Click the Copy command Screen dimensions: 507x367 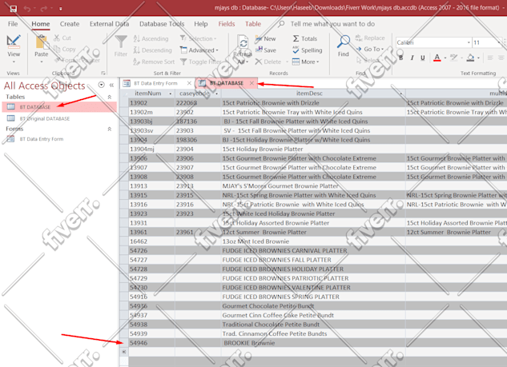65,49
